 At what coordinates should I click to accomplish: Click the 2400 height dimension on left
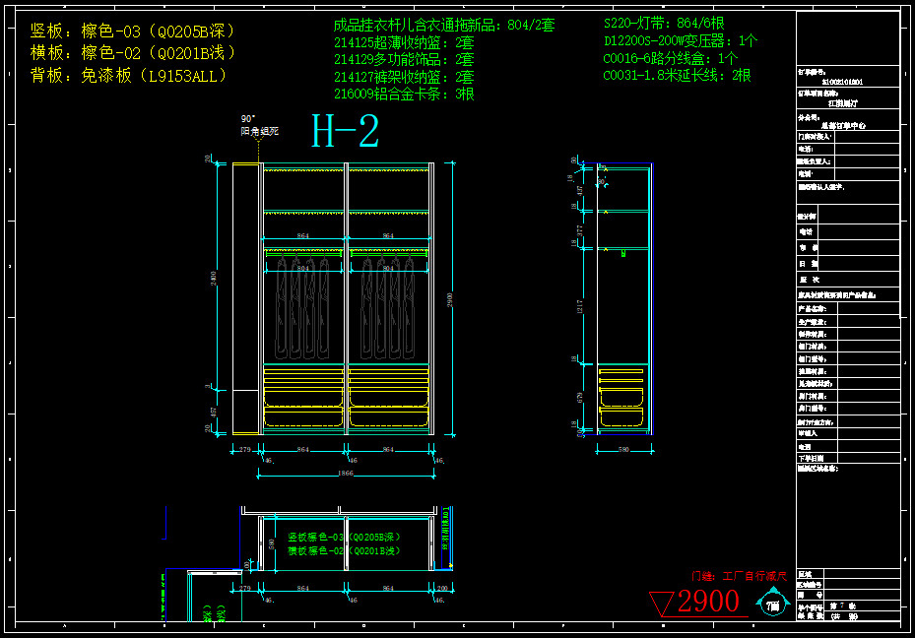pyautogui.click(x=214, y=281)
